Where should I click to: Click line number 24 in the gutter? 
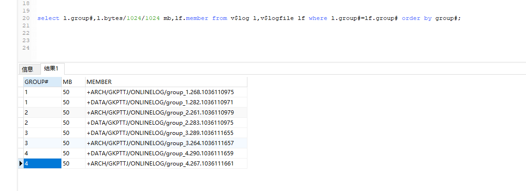coord(26,48)
